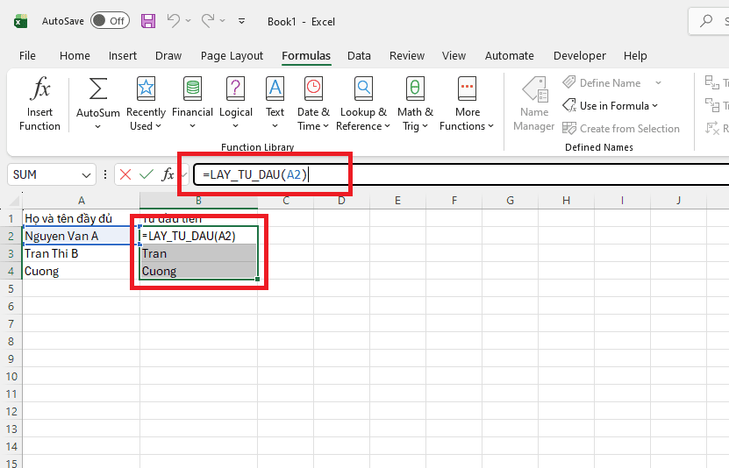Click cell 'Tran Thi B'
The height and width of the screenshot is (468, 729).
(81, 253)
